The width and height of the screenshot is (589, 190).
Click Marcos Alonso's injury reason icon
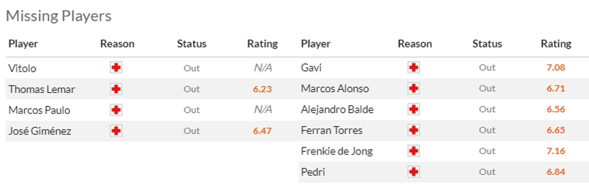tap(414, 88)
